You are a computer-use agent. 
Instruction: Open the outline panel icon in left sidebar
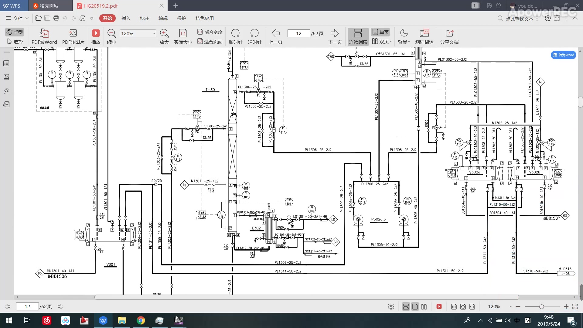click(x=6, y=63)
